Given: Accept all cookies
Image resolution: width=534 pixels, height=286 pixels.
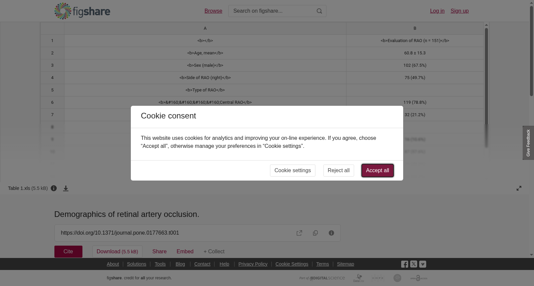Looking at the screenshot, I should click(377, 171).
